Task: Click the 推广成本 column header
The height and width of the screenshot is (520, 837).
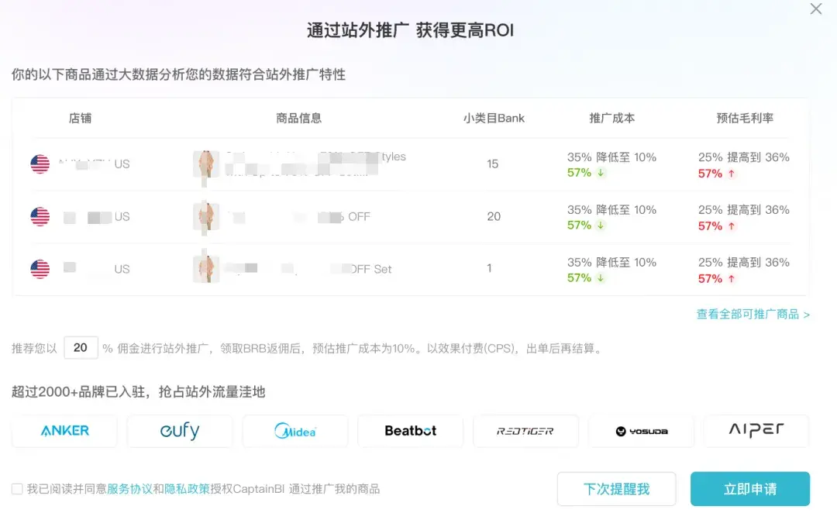Action: pyautogui.click(x=611, y=119)
